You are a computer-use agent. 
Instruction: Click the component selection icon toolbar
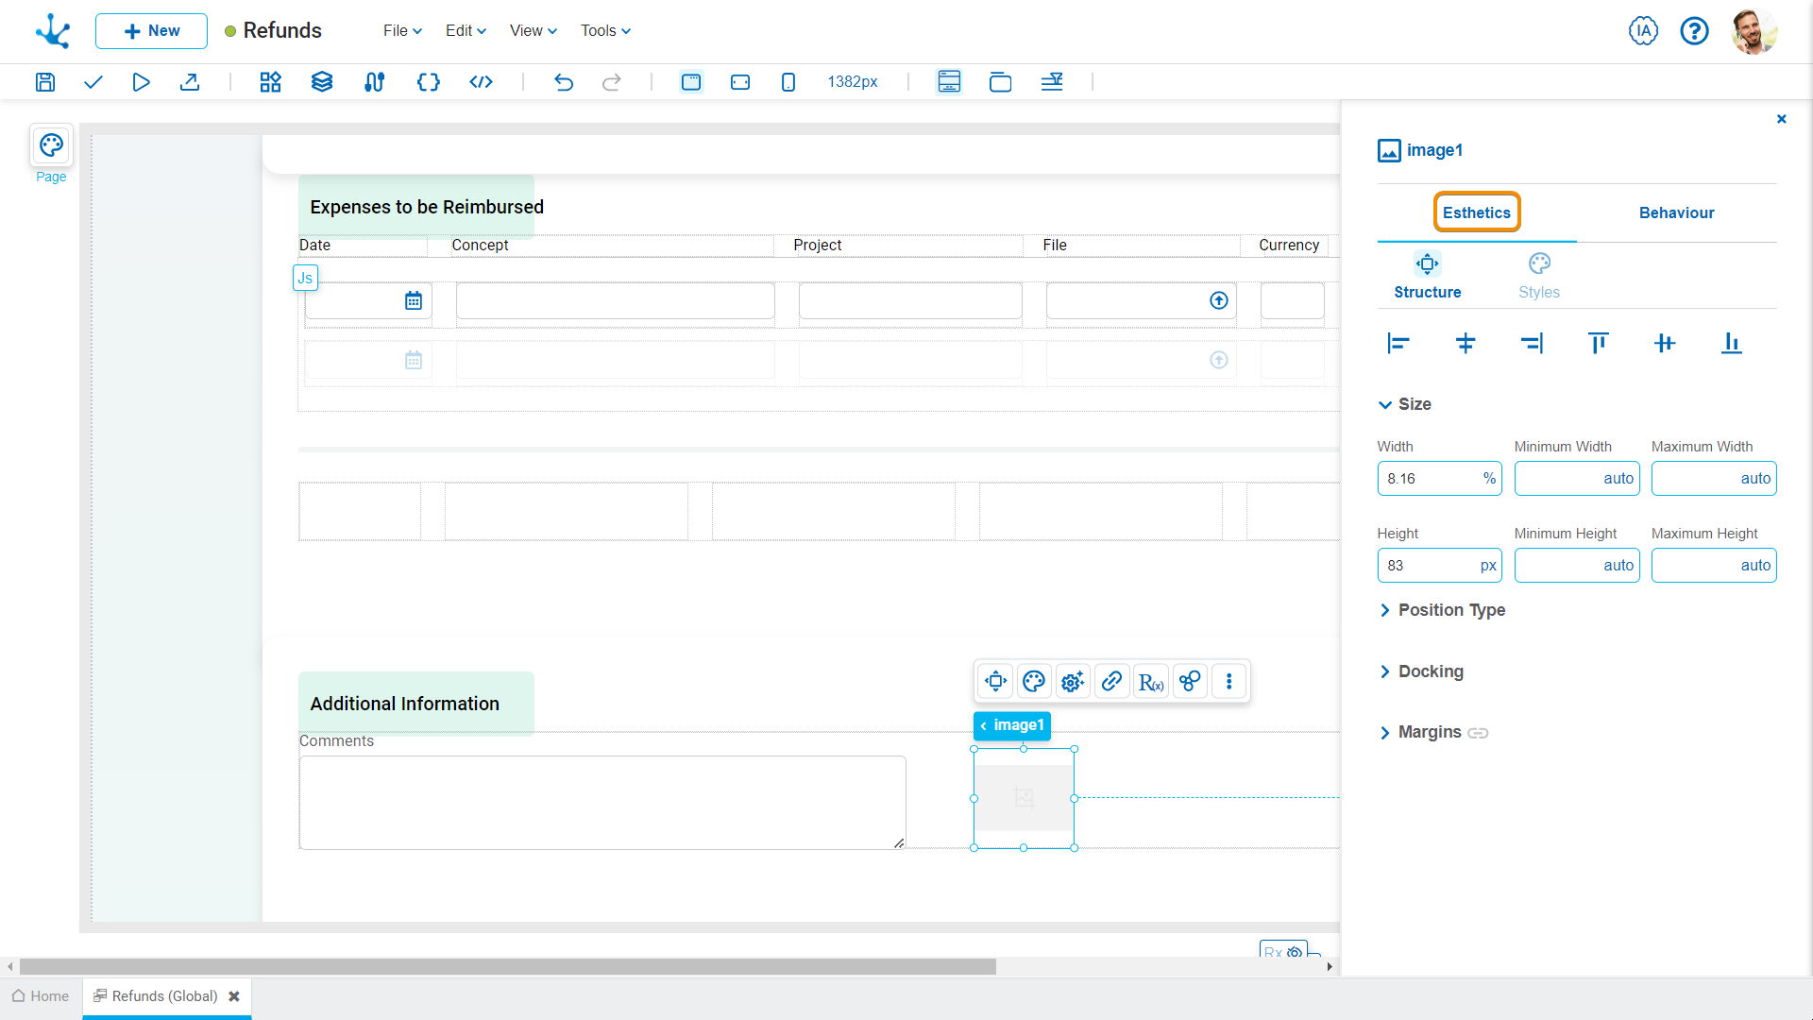tap(269, 81)
